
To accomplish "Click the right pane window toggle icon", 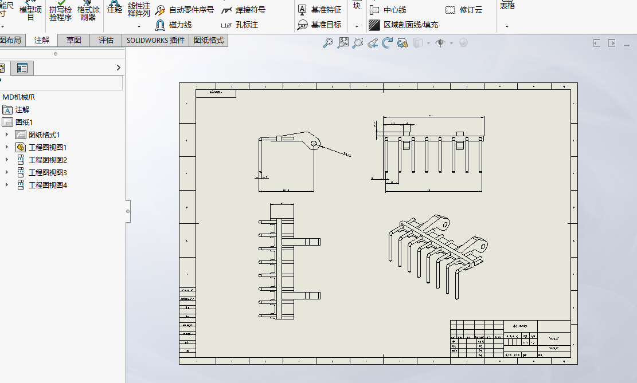I will tap(612, 43).
